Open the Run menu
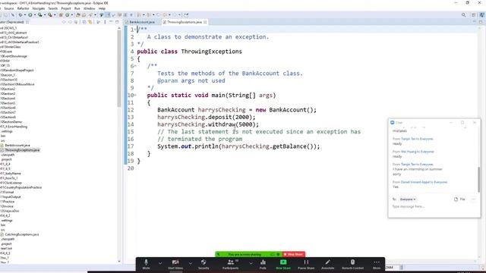The width and height of the screenshot is (486, 273). tap(77, 8)
